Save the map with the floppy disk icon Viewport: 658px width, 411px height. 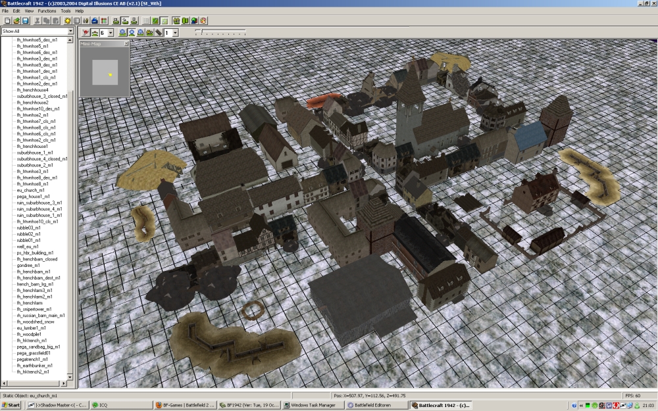click(25, 20)
